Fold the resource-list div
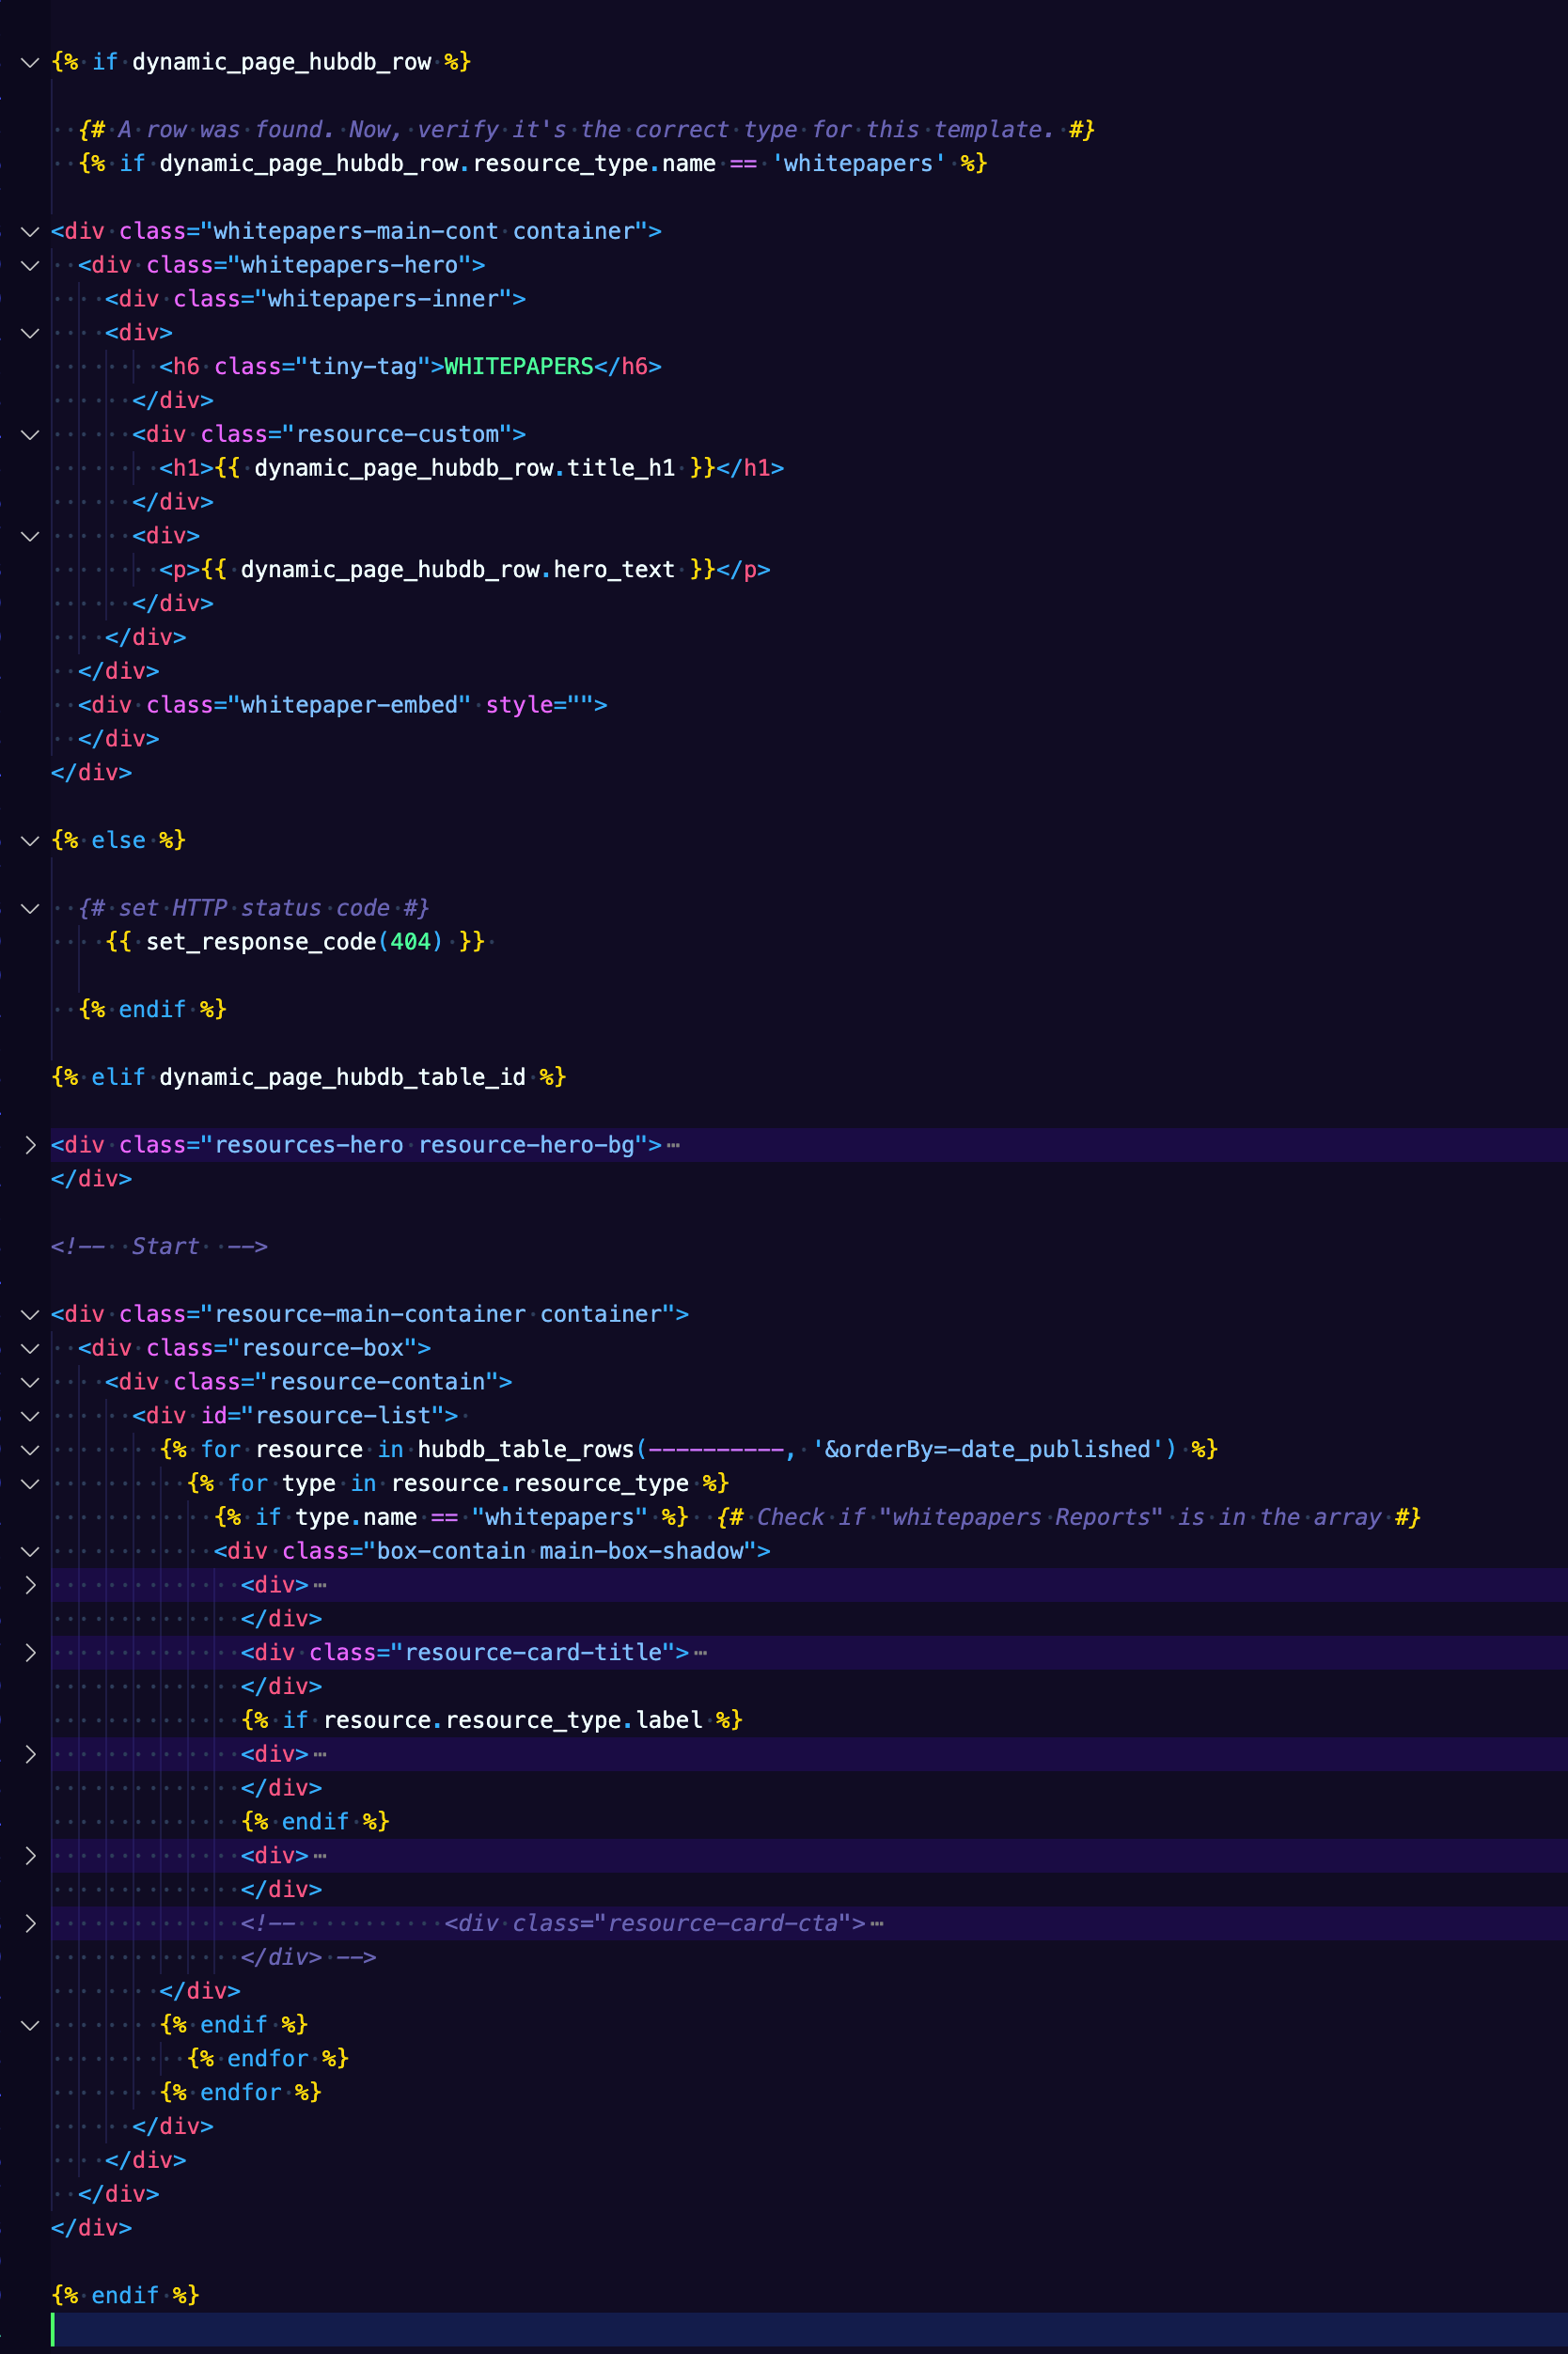The height and width of the screenshot is (2354, 1568). pos(30,1417)
